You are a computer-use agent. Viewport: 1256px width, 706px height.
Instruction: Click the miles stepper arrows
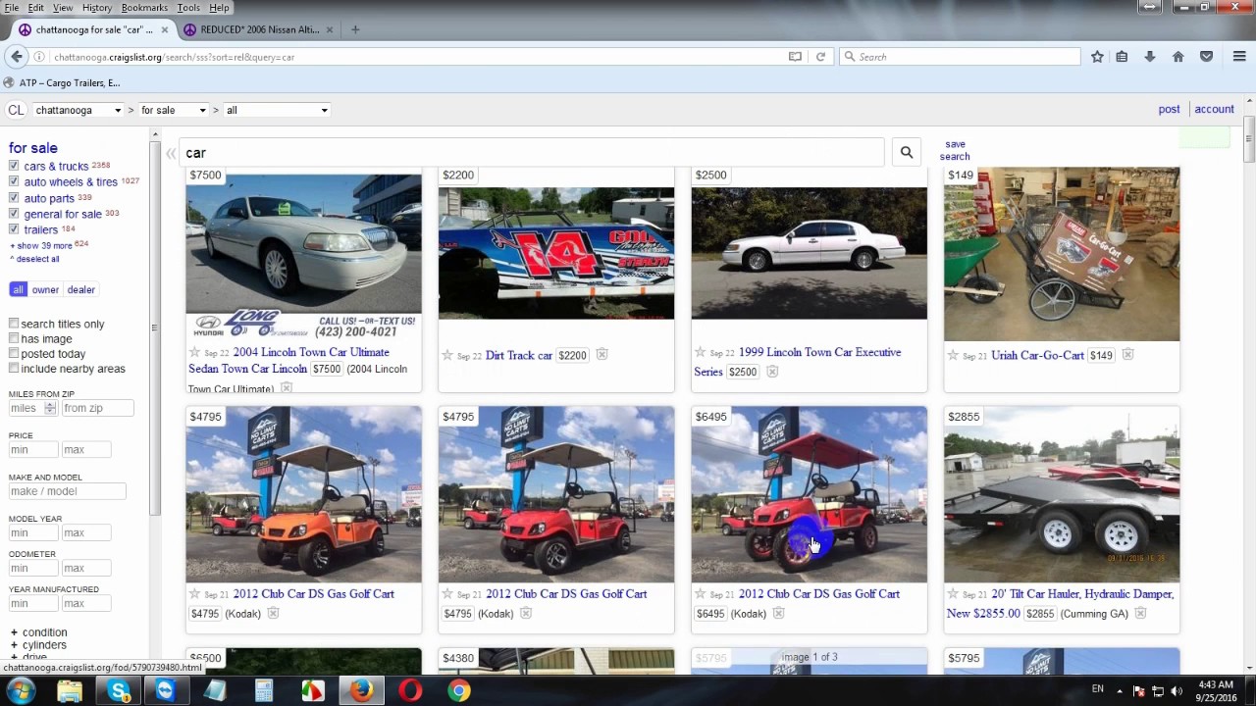(x=50, y=408)
